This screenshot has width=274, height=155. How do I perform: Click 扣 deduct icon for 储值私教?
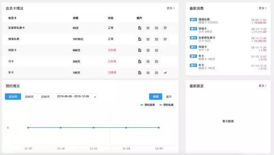157,39
